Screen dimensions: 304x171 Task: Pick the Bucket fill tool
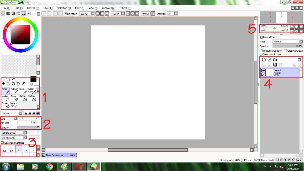(5, 105)
